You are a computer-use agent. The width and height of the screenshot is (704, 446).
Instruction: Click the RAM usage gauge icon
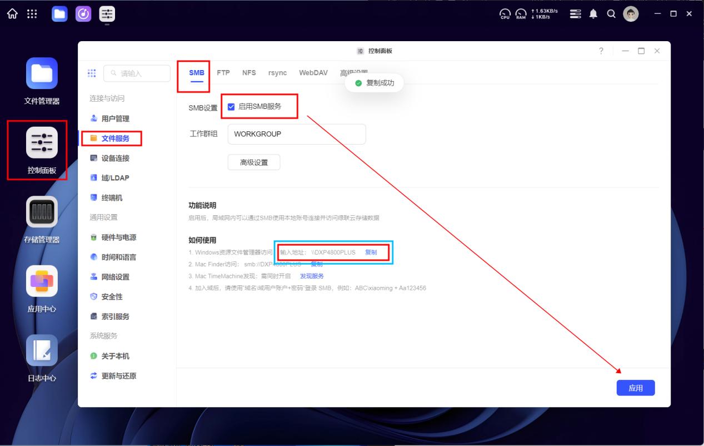click(x=521, y=14)
